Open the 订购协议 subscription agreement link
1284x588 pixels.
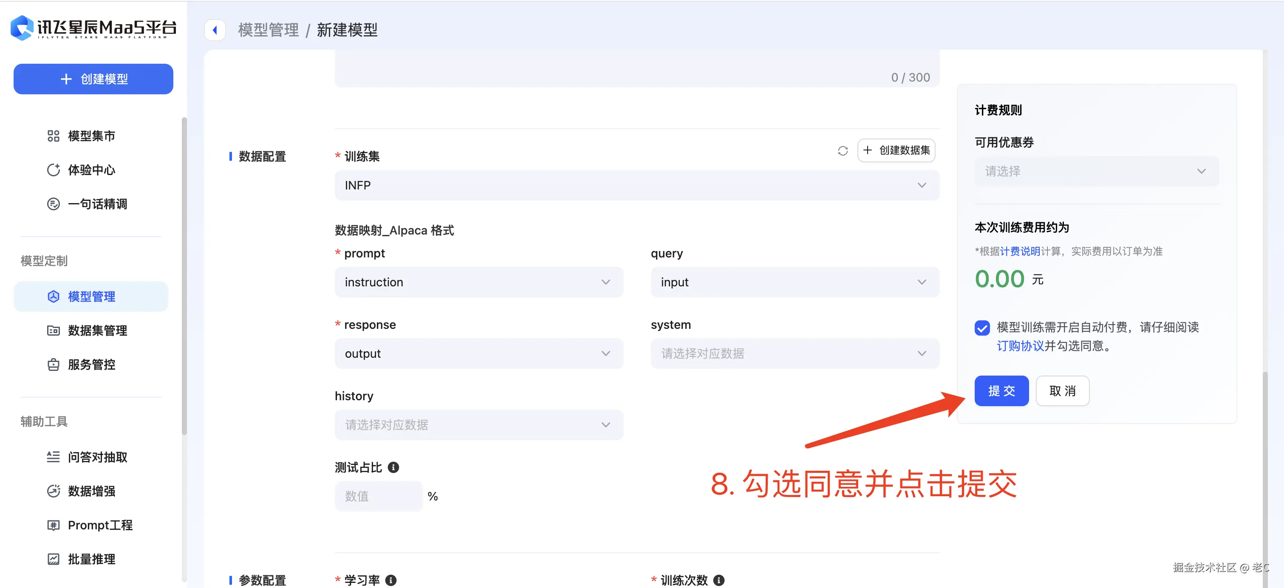click(1020, 345)
